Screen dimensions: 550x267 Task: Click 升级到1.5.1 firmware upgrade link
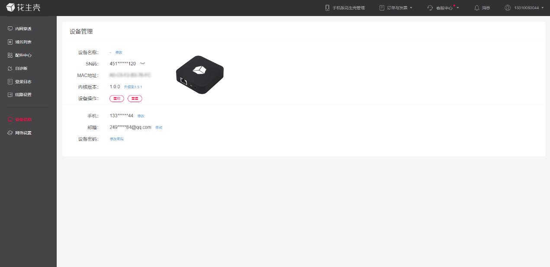(x=133, y=87)
